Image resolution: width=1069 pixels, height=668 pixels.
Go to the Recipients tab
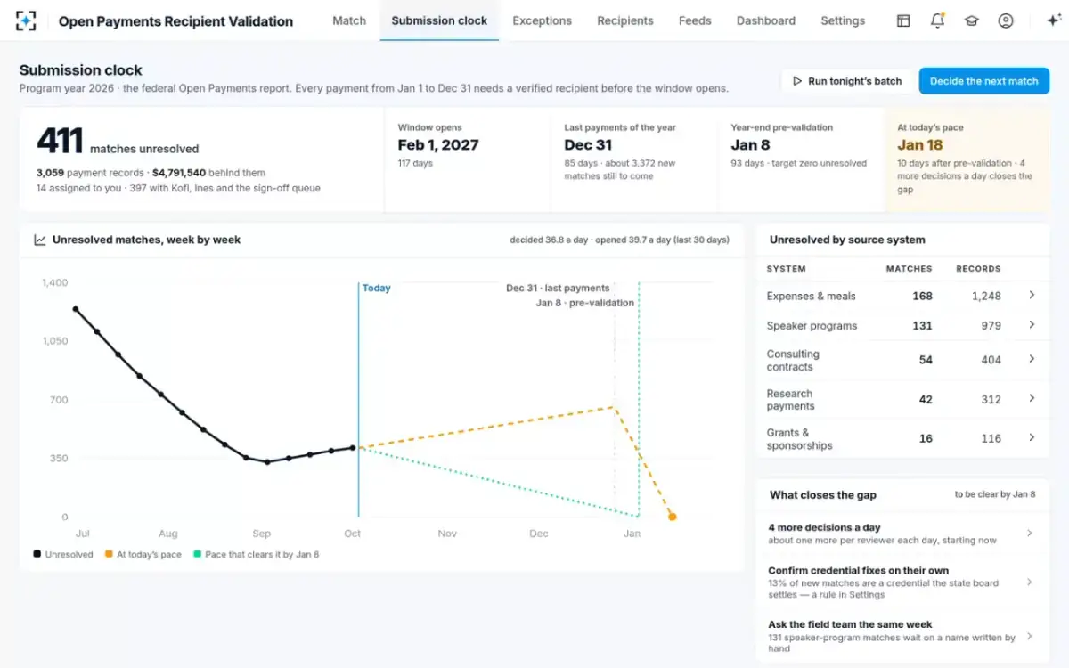coord(625,20)
